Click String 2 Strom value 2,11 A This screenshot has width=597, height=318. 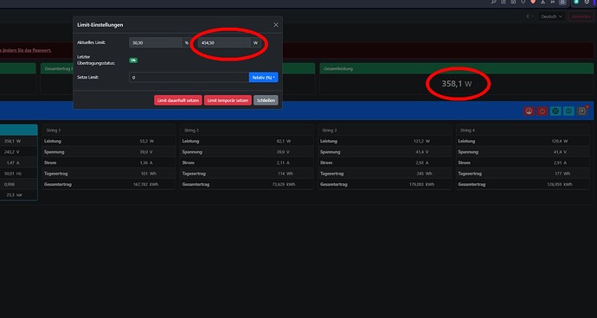[284, 162]
